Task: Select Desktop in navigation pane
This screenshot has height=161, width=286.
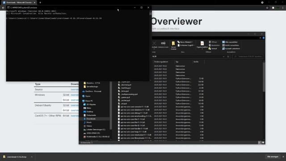Action: pyautogui.click(x=88, y=111)
